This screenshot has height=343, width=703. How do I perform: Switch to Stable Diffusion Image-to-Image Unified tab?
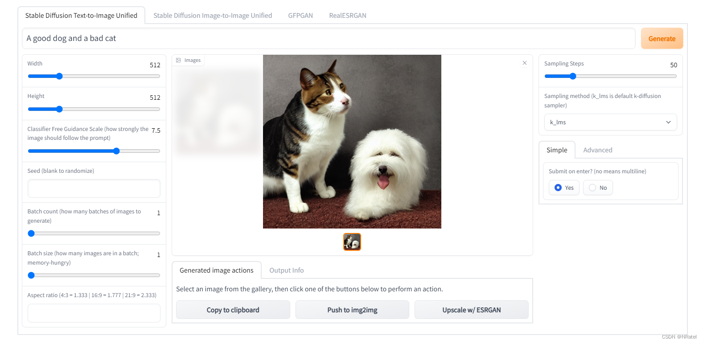[213, 16]
